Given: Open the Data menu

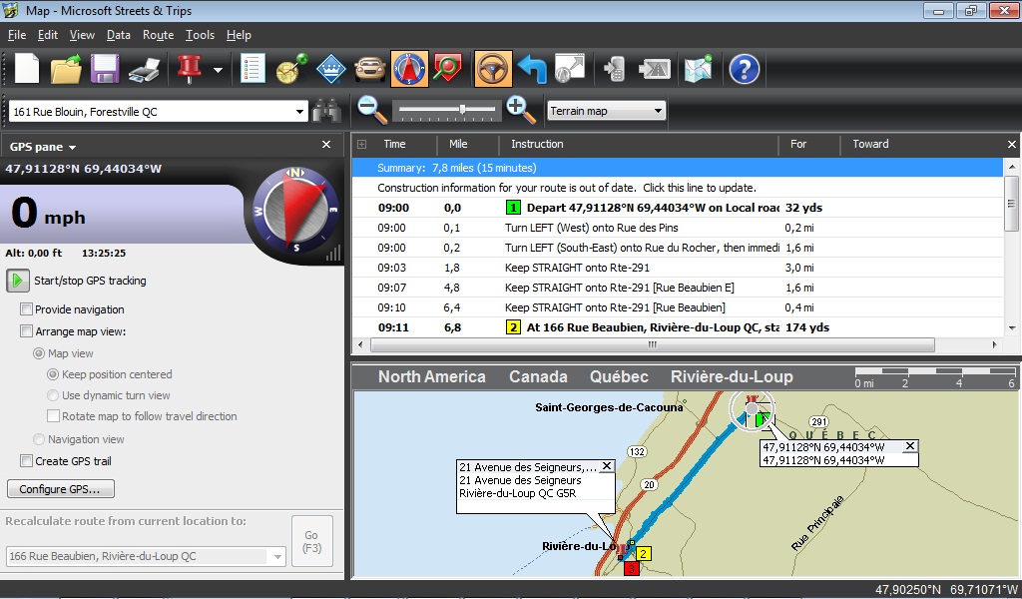Looking at the screenshot, I should click(119, 35).
